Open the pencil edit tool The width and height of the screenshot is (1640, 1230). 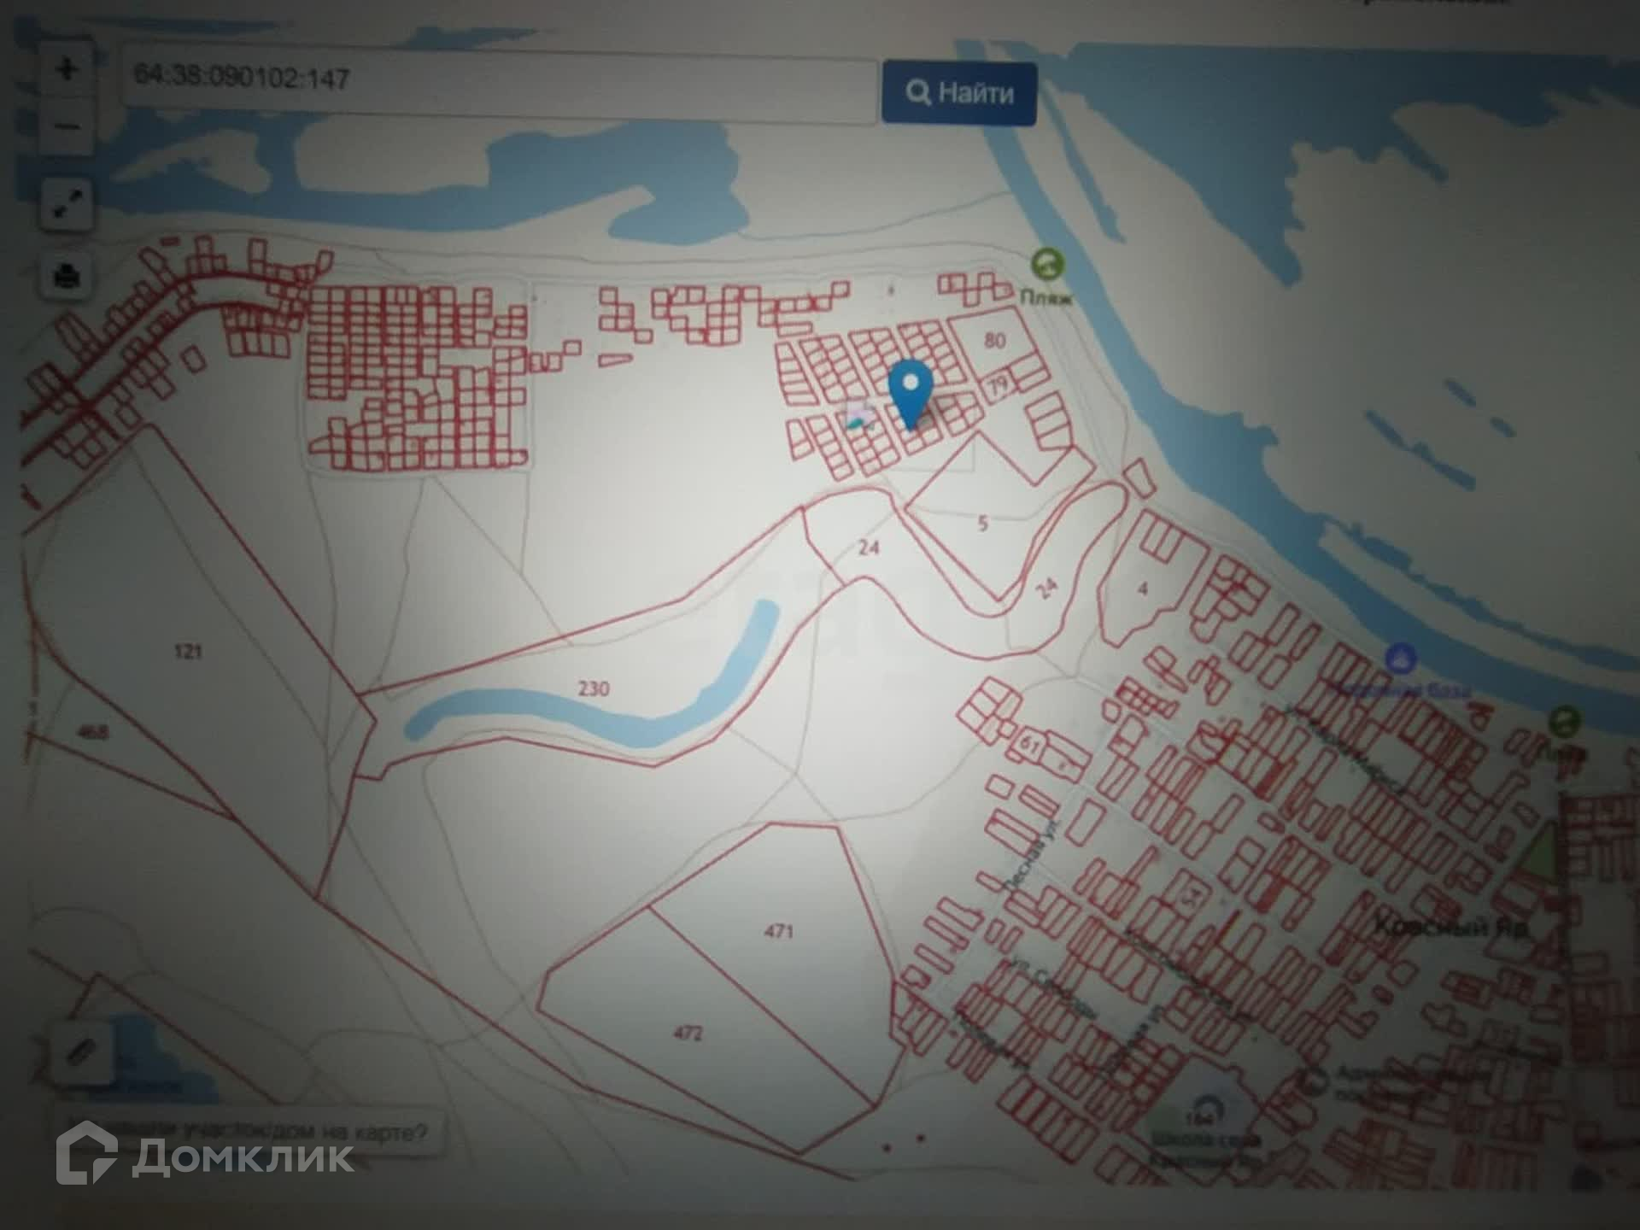pos(82,1051)
